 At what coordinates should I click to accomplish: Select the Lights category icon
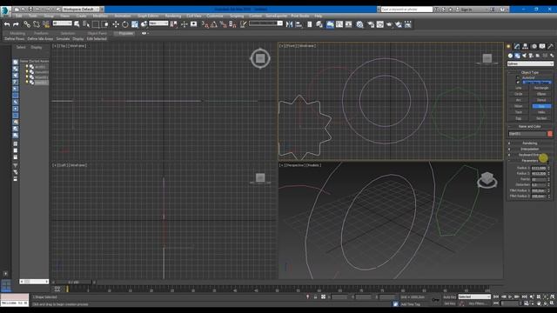524,56
